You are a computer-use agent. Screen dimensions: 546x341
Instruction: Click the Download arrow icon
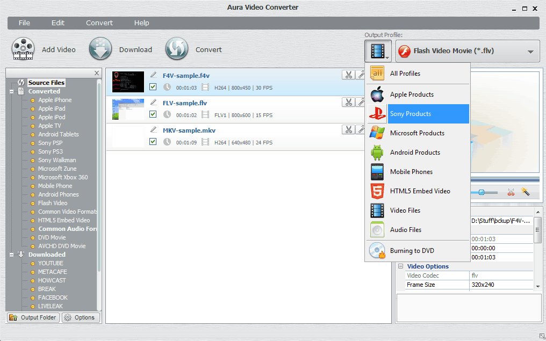coord(100,49)
